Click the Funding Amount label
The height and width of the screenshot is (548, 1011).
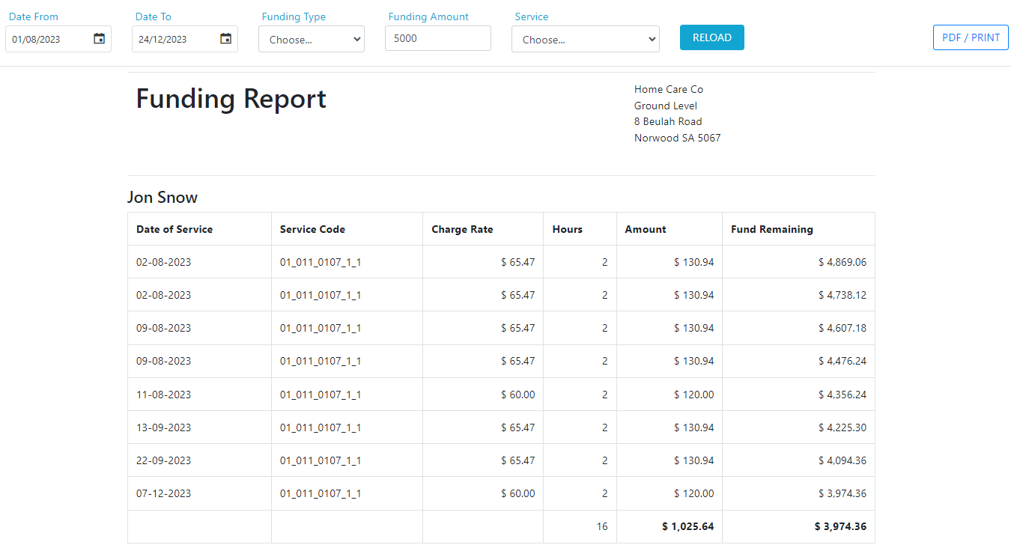428,16
